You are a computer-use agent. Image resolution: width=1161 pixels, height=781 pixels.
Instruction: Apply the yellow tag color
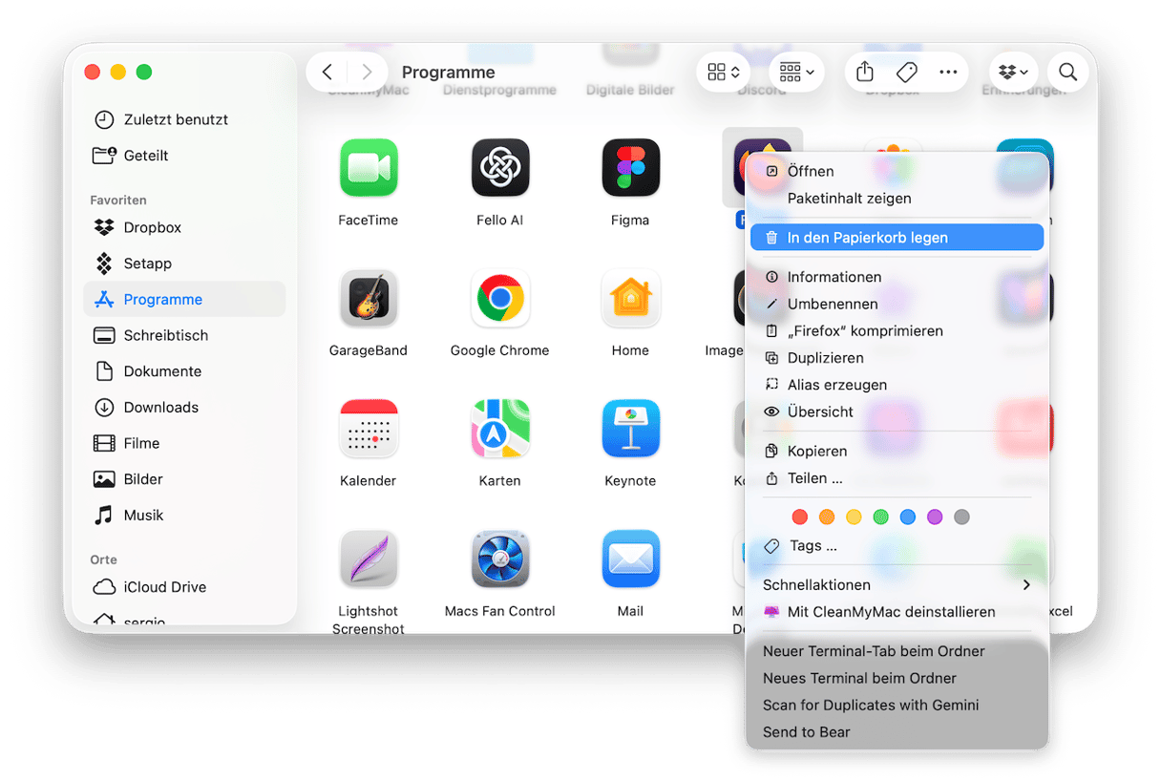coord(854,517)
